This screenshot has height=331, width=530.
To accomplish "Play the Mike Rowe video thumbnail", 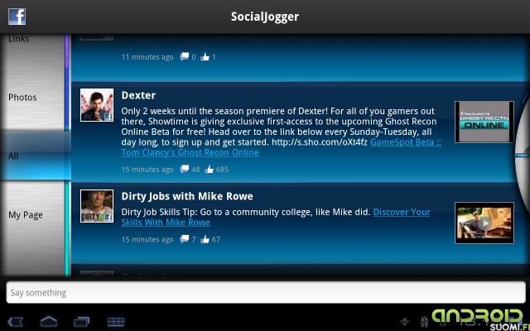I will coord(484,223).
